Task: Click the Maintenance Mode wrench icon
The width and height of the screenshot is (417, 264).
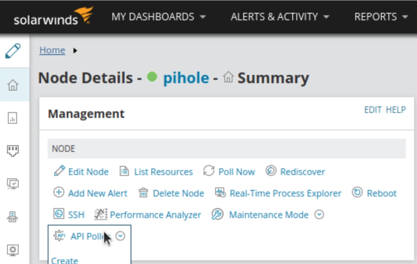Action: tap(218, 214)
